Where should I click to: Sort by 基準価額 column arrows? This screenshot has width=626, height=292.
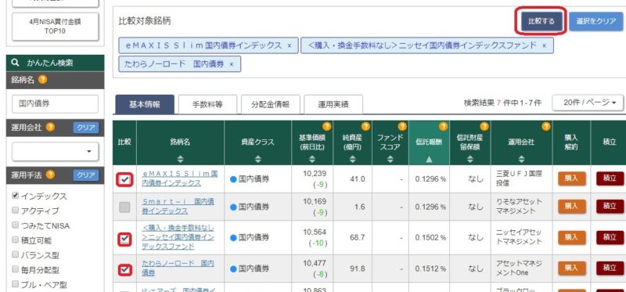[312, 159]
